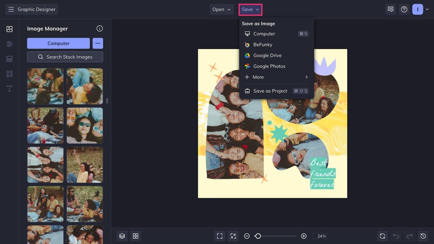Click the fit to screen icon
This screenshot has width=434, height=244.
tap(220, 236)
